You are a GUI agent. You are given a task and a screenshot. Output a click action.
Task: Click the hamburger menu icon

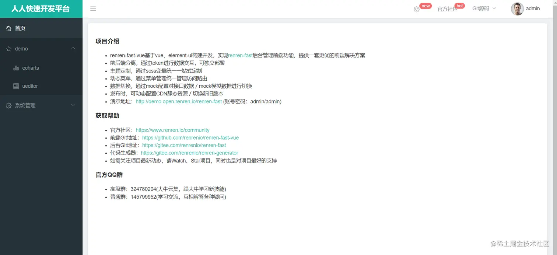[x=93, y=8]
